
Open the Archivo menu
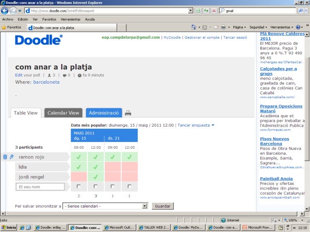tap(8, 20)
